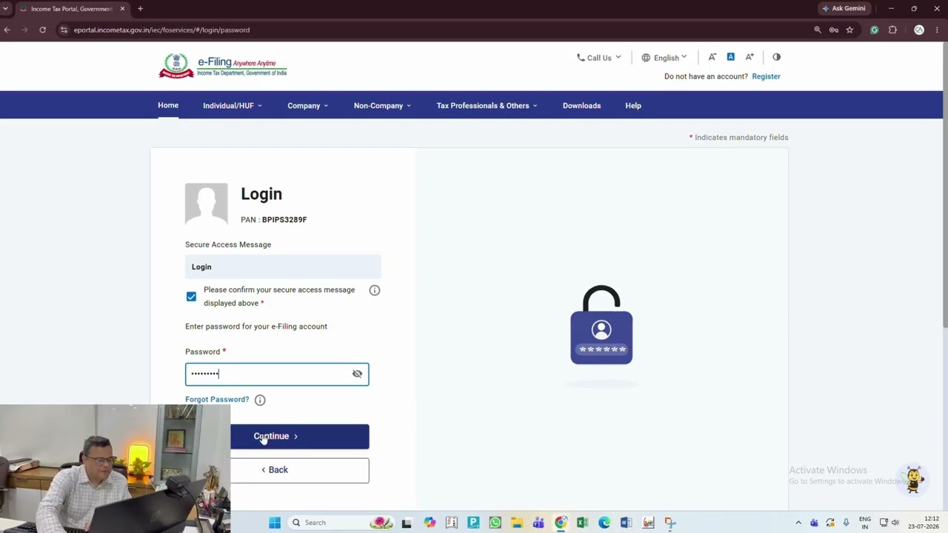Click the zoom magnifier icon in address bar
Screen dimensions: 948x533
(x=818, y=30)
